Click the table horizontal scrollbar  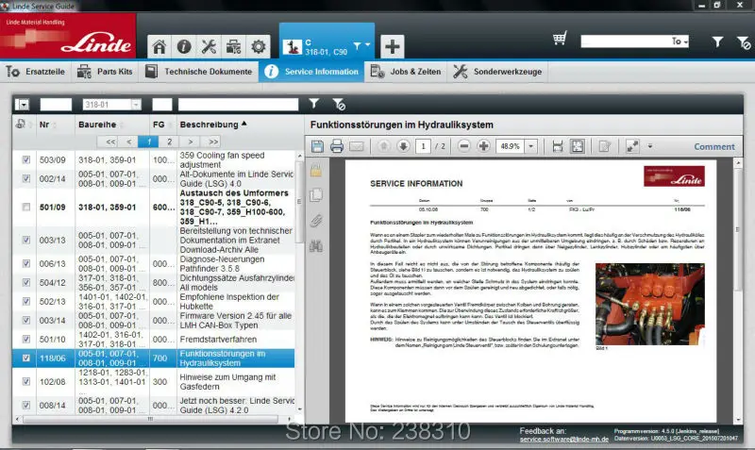[x=150, y=419]
